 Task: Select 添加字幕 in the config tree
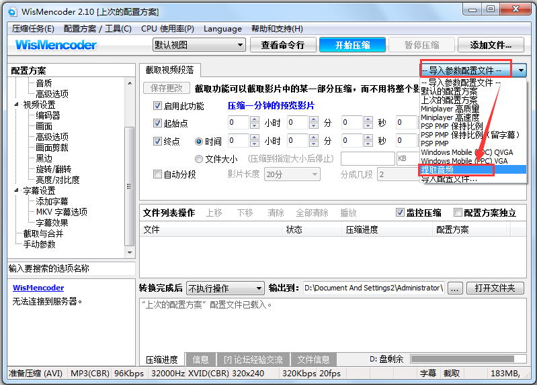pos(52,201)
